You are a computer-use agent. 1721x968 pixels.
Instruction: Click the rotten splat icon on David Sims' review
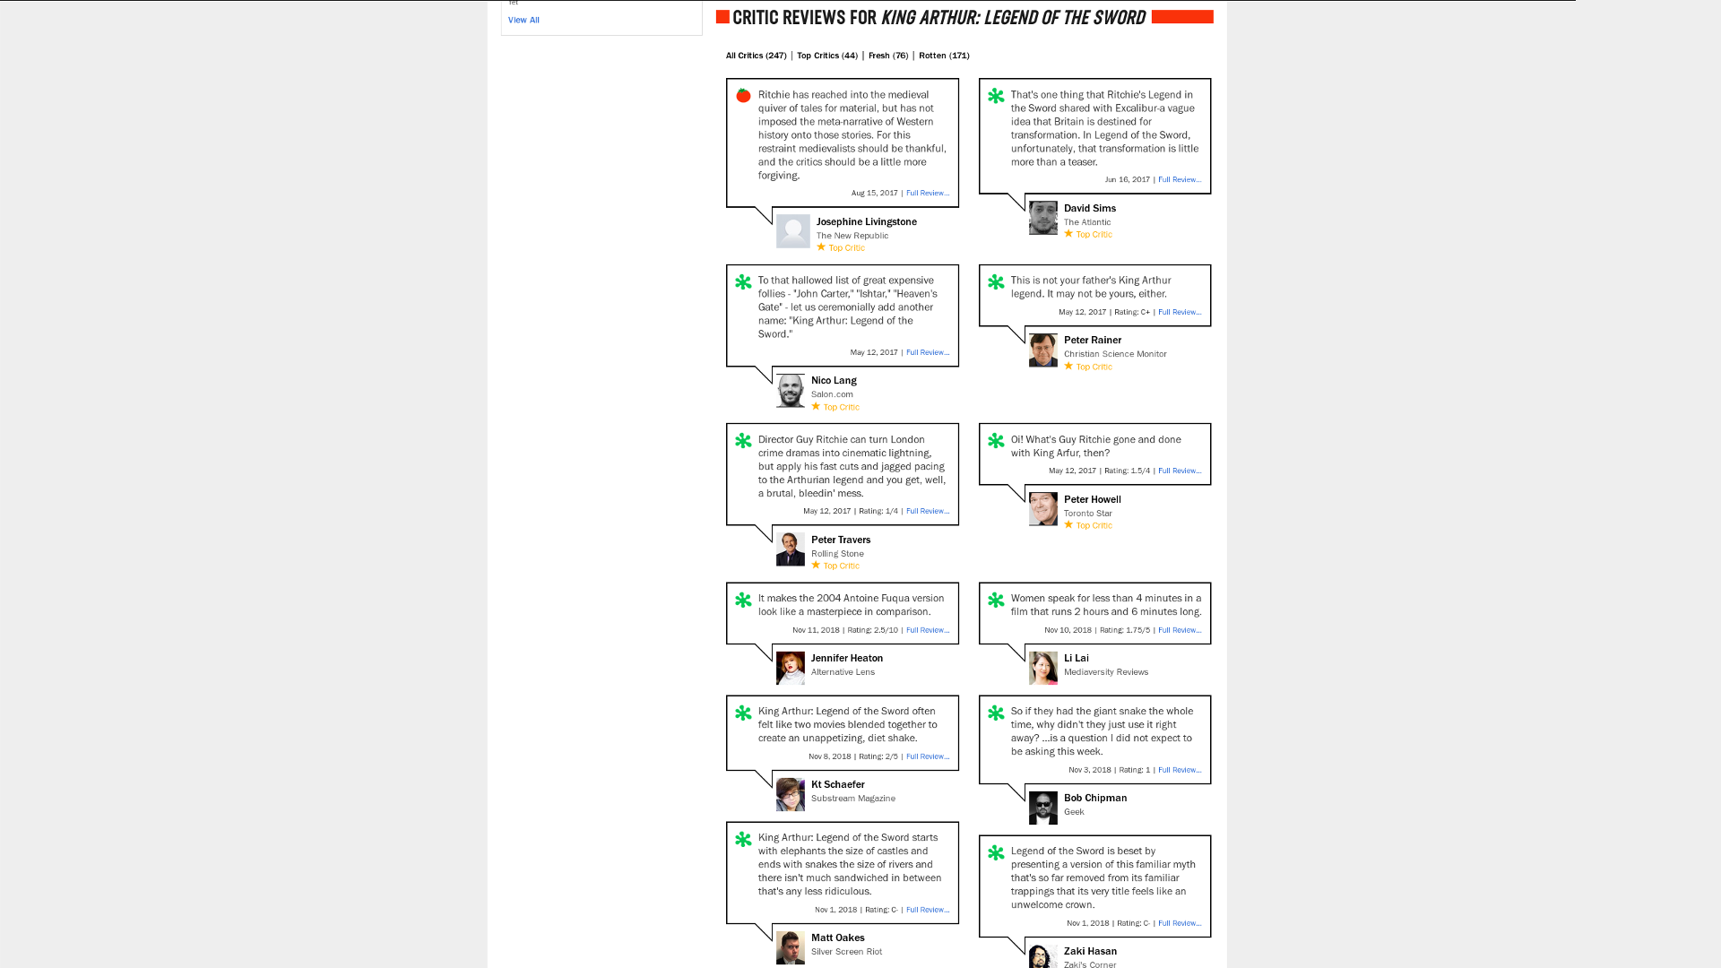996,95
